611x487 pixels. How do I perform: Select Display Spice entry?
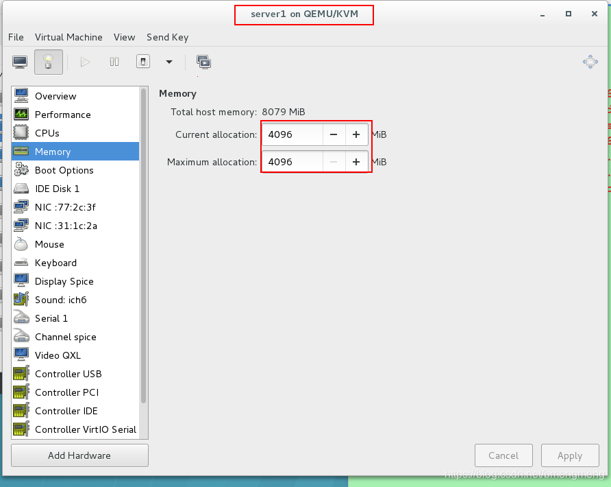(75, 281)
